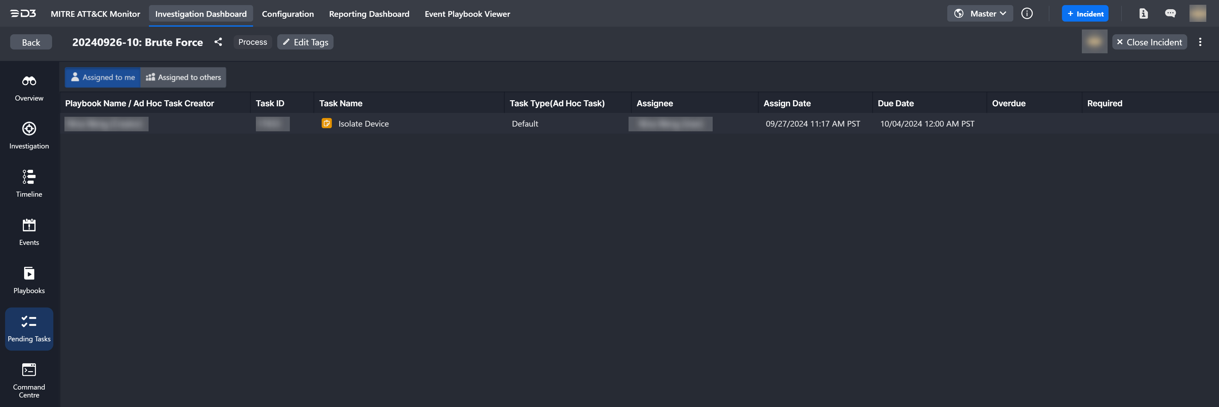Click the Edit Tags button
The height and width of the screenshot is (407, 1219).
pyautogui.click(x=305, y=43)
